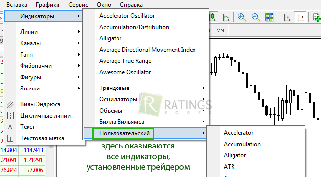The image size is (321, 177).
Task: Expand the Каналы submenu
Action: coord(43,43)
